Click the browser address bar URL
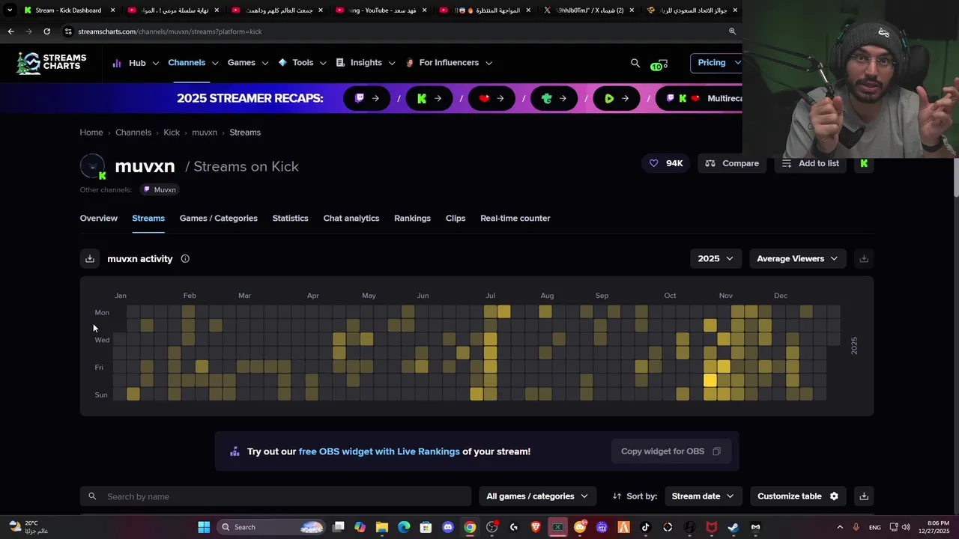The height and width of the screenshot is (539, 959). coord(170,31)
